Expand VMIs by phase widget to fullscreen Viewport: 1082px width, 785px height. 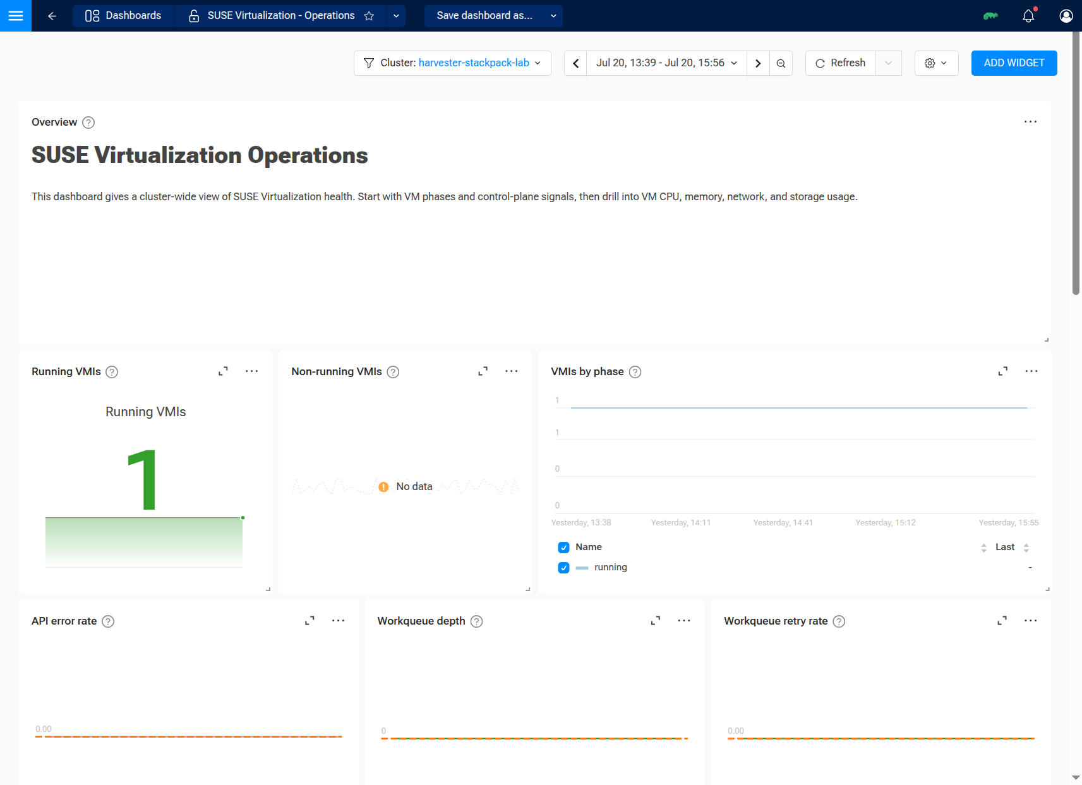tap(1003, 371)
